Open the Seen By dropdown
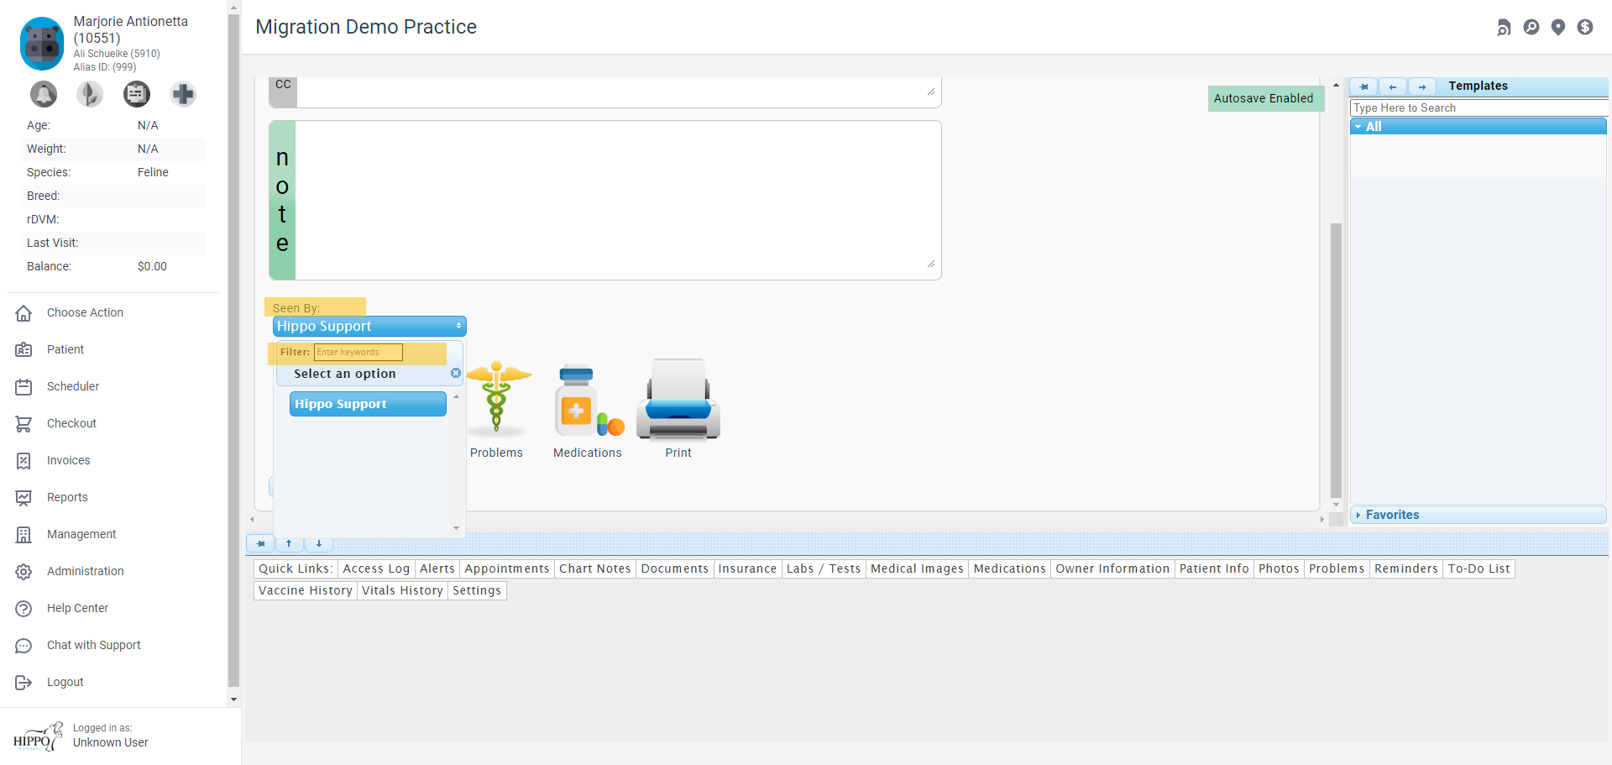This screenshot has width=1612, height=765. pos(369,326)
